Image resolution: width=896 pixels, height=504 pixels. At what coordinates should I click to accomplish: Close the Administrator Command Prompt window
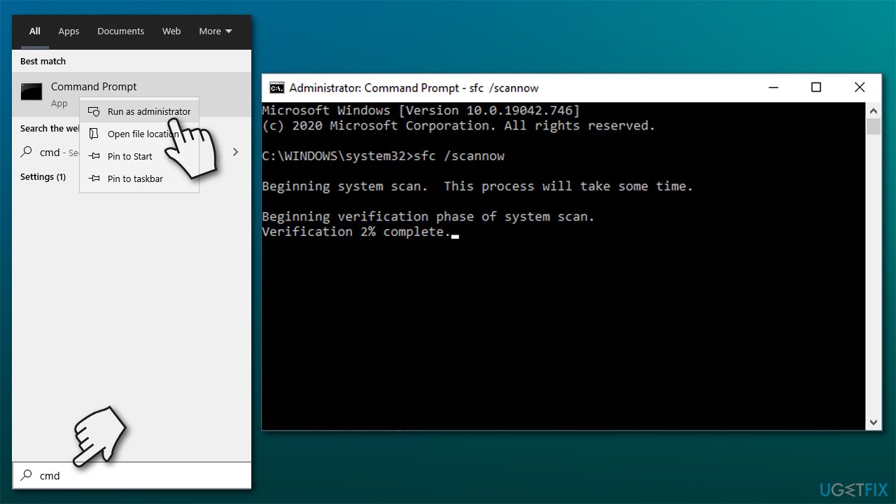pyautogui.click(x=860, y=87)
